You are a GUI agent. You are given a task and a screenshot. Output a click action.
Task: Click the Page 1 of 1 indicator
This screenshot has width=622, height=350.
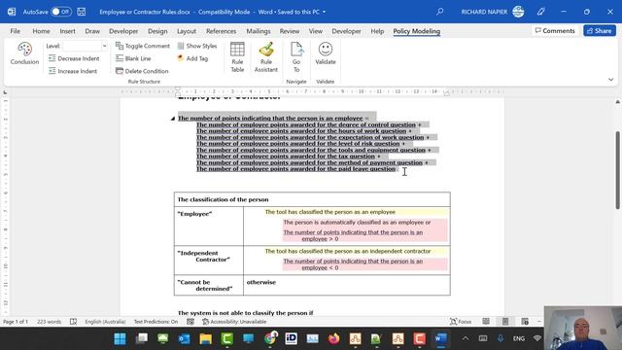[x=16, y=322]
